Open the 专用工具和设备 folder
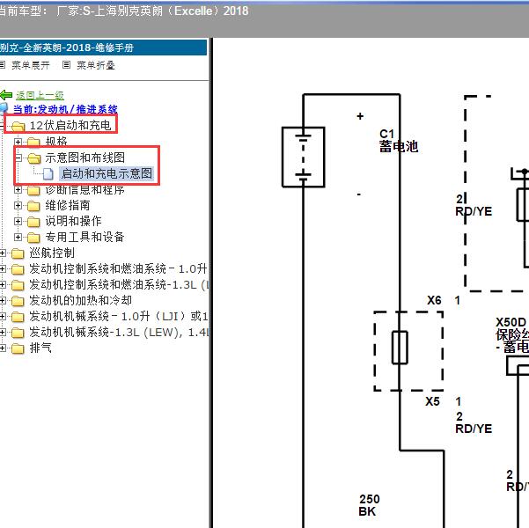 [85, 237]
